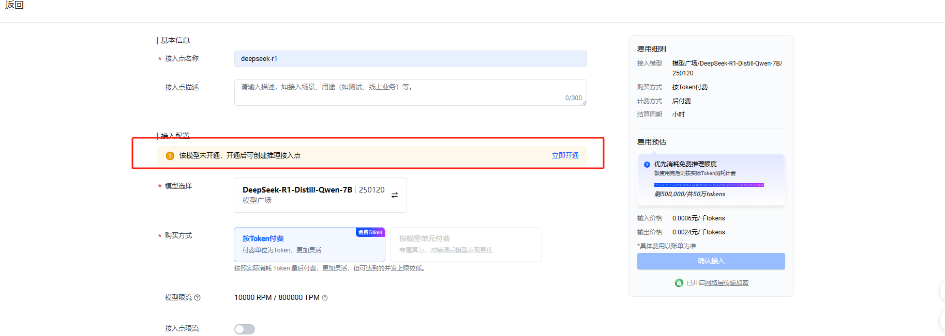Go back using the 返回 link

14,5
